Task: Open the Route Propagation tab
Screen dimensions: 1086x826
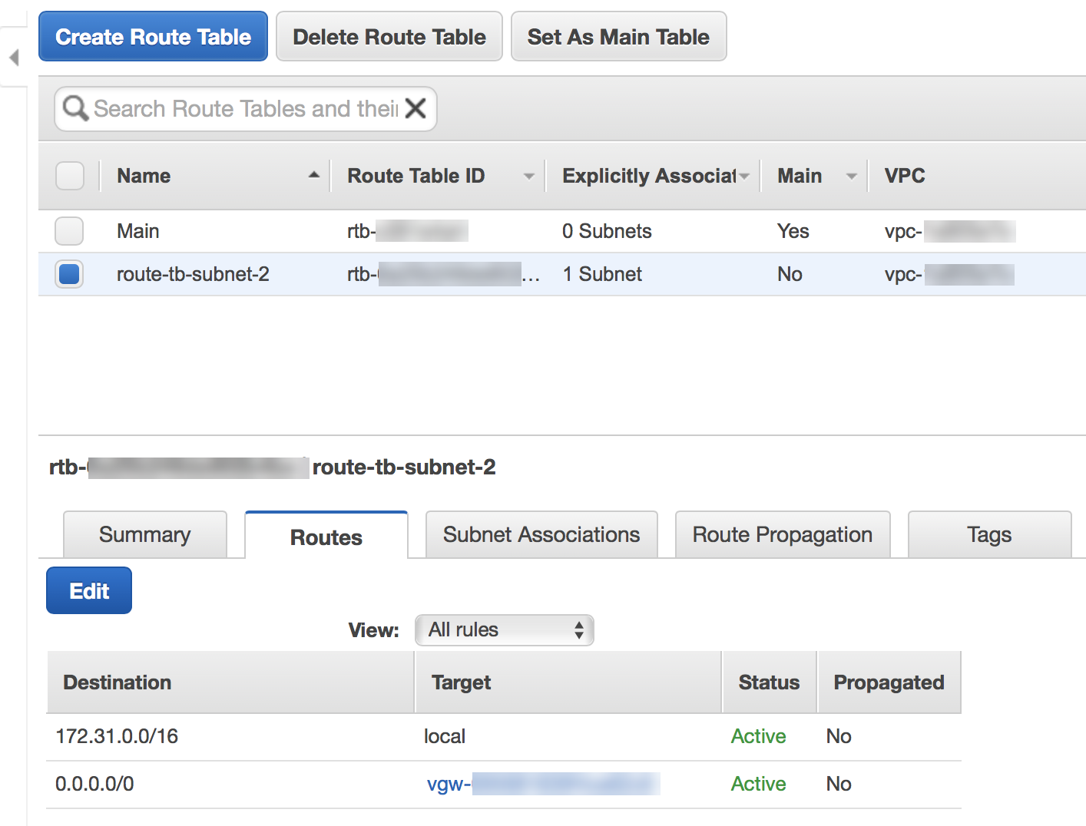Action: click(x=783, y=535)
